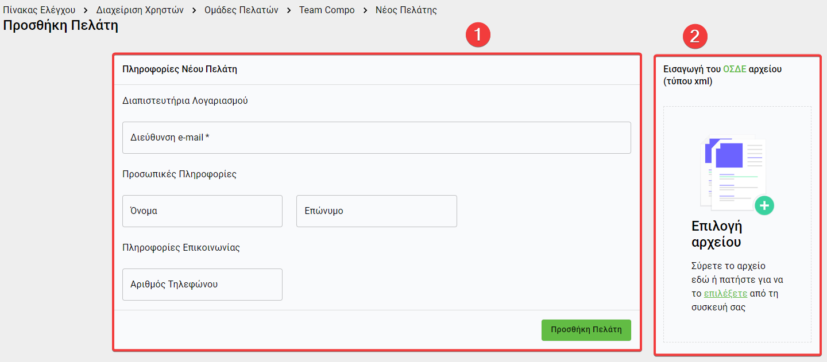Screen dimensions: 827x362
Task: Select the Αριθμός Τηλεφώνου input
Action: pos(202,285)
